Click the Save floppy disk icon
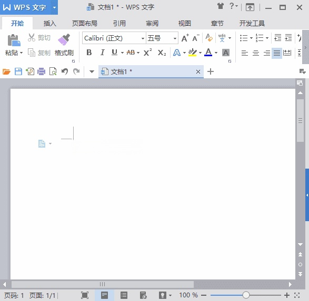Screen dimensions: 309x301 pos(18,71)
